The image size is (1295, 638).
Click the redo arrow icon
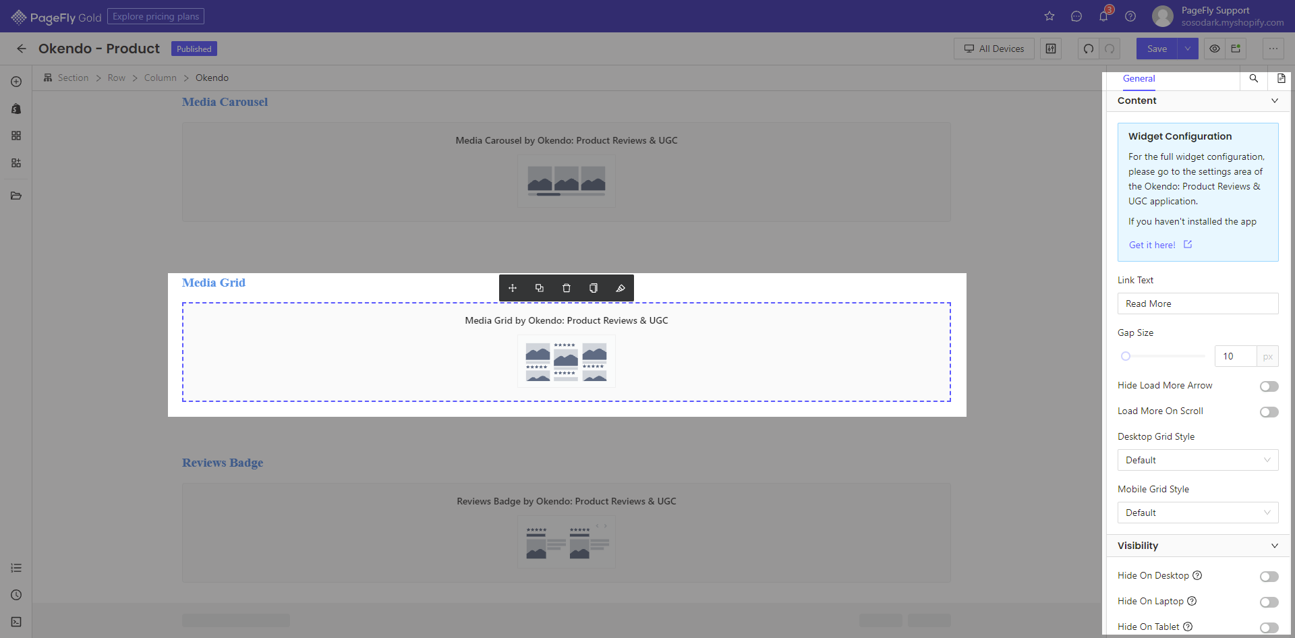1110,49
